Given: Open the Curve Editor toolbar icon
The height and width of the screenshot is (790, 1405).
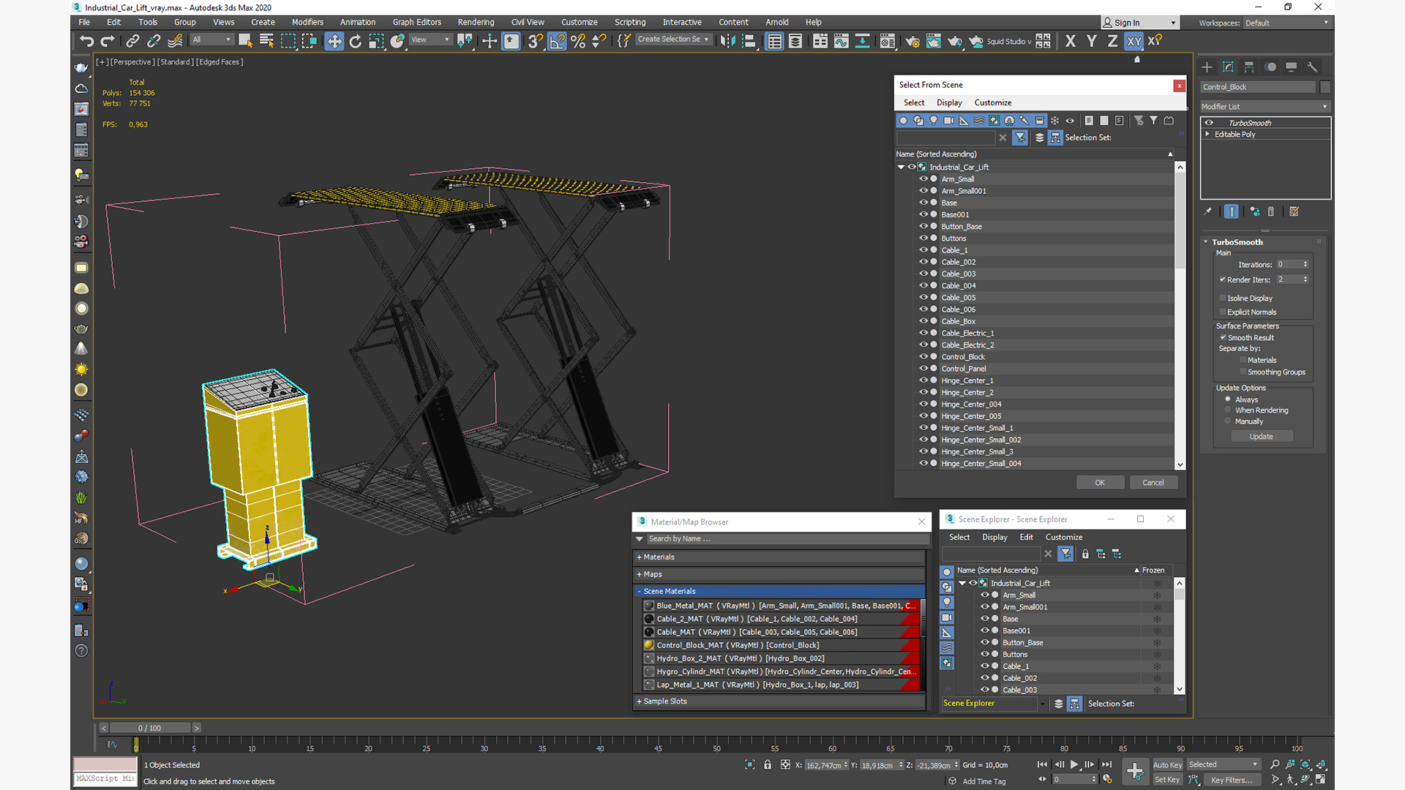Looking at the screenshot, I should 842,41.
